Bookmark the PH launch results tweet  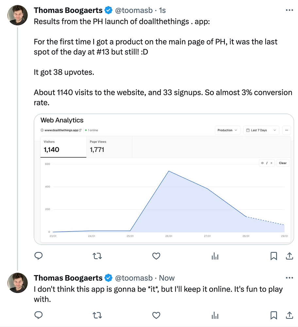[274, 256]
